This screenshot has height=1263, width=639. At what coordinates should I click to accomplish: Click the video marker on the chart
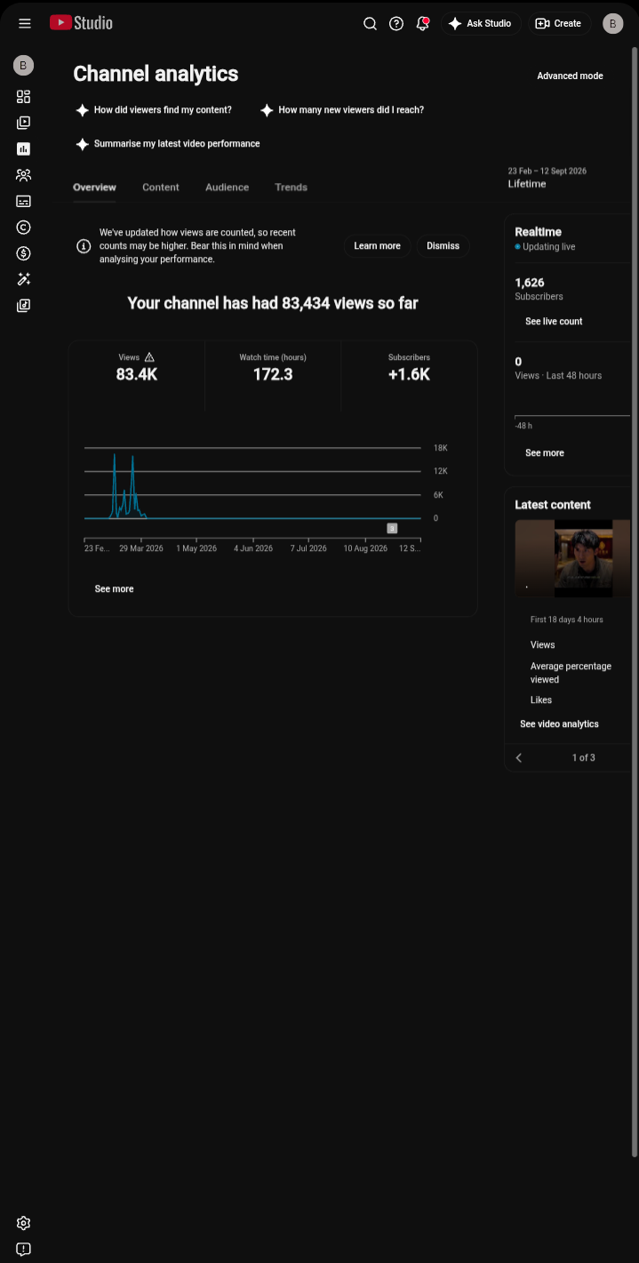(392, 528)
